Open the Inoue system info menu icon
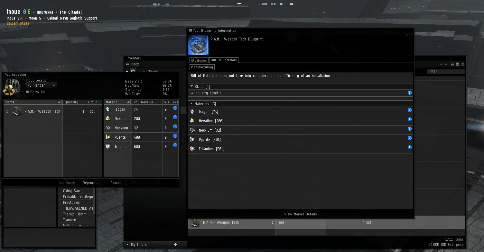Viewport: 484px width, 252px height. point(3,12)
